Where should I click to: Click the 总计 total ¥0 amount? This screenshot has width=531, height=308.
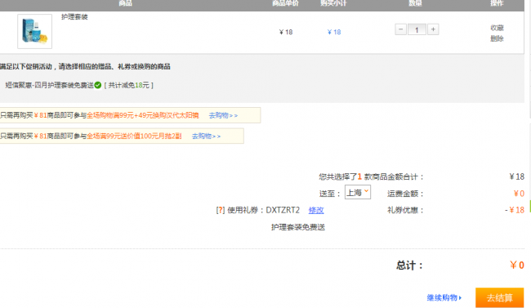coord(517,265)
